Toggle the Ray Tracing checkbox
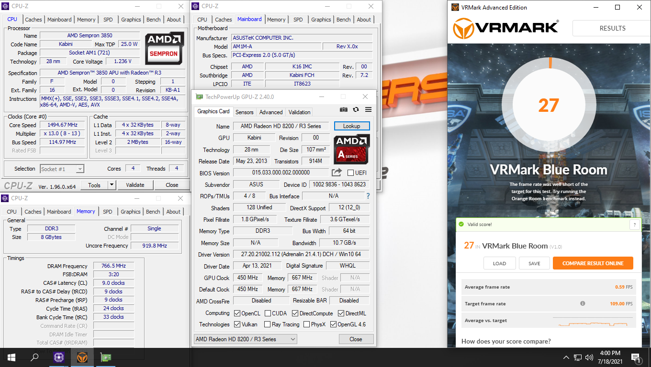Viewport: 651px width, 367px height. [x=267, y=324]
